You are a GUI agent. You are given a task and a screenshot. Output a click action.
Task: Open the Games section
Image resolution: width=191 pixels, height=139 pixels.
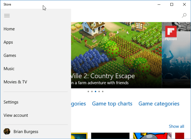(x=10, y=55)
